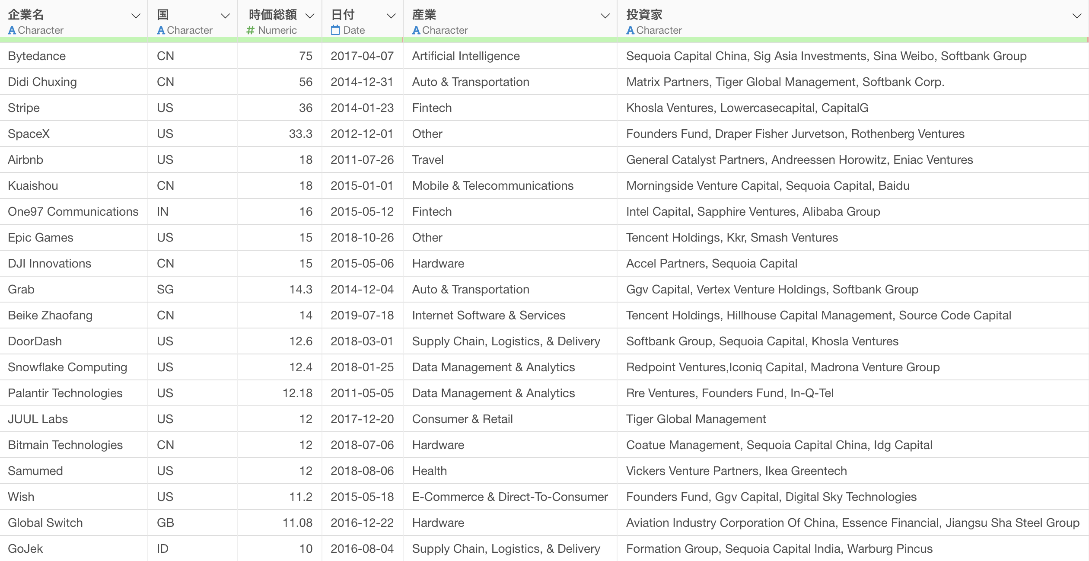Click the SpaceX cell
This screenshot has height=561, width=1089.
pyautogui.click(x=74, y=134)
